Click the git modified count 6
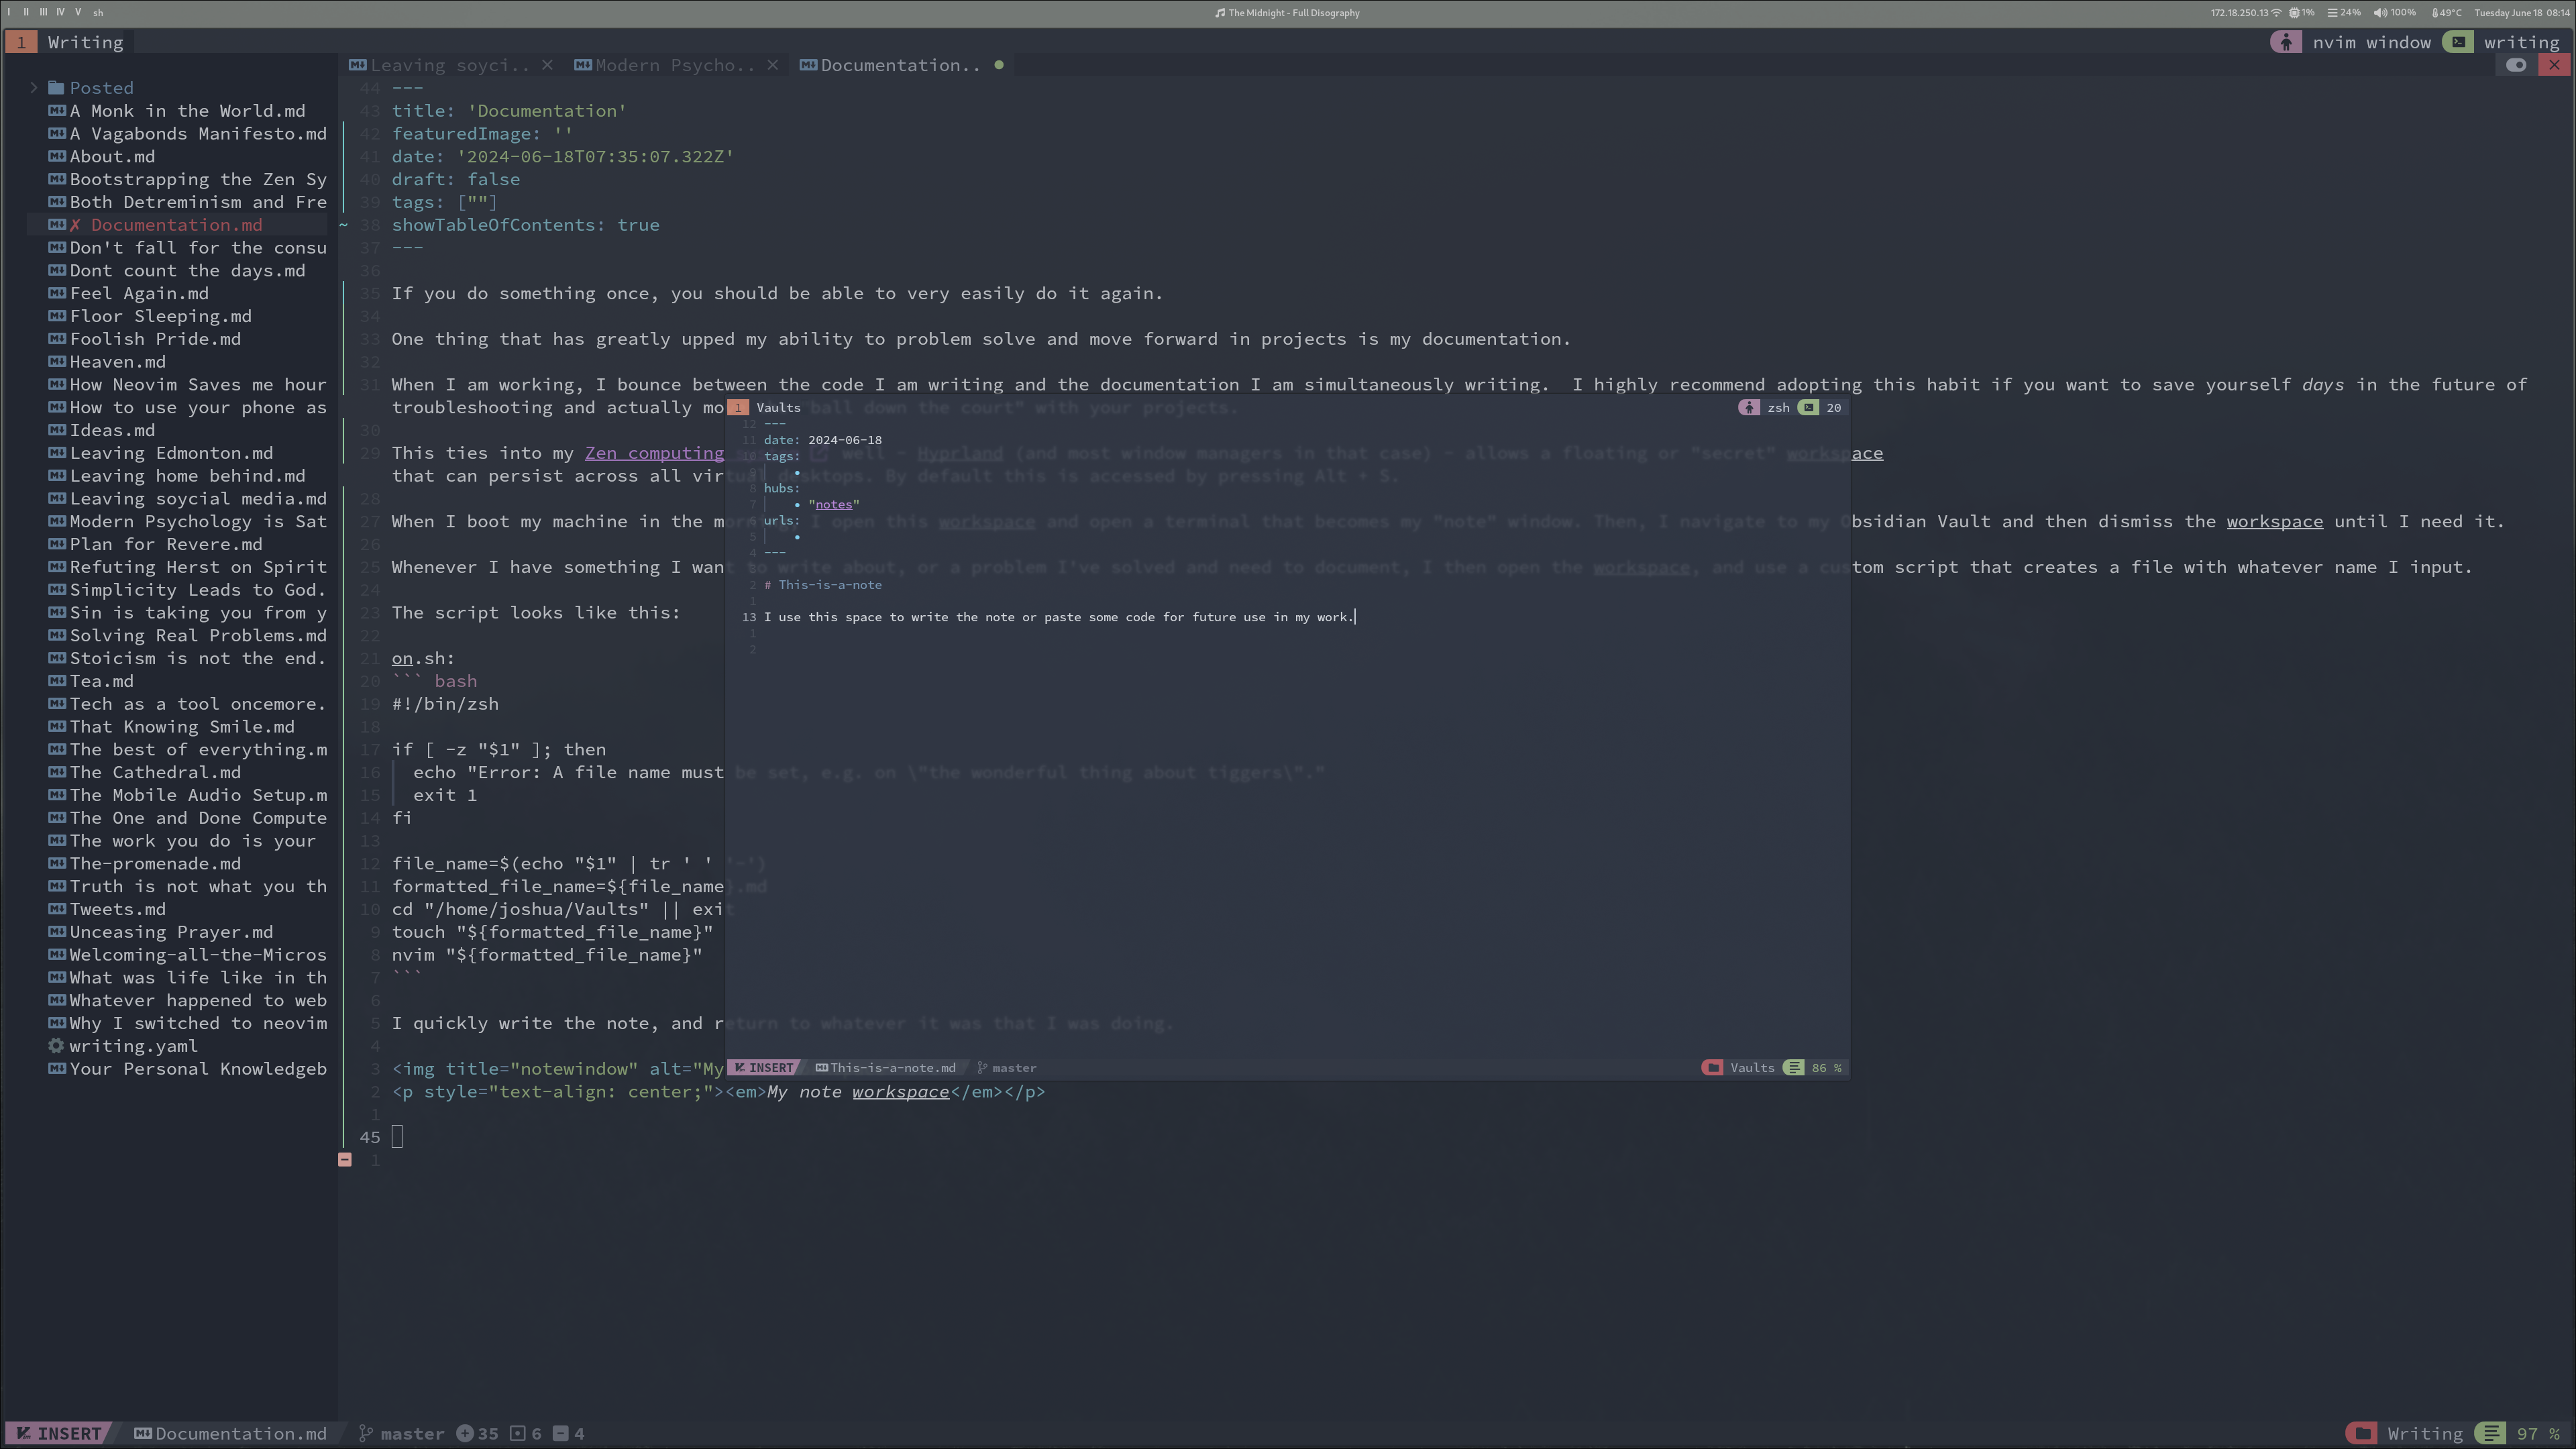Image resolution: width=2576 pixels, height=1449 pixels. click(x=526, y=1434)
